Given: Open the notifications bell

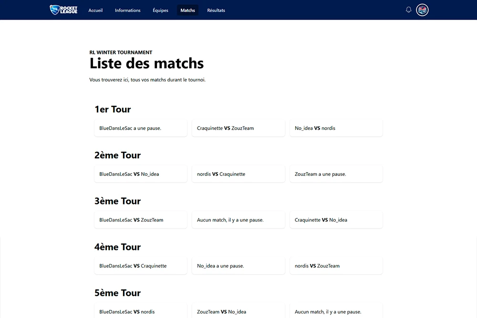Looking at the screenshot, I should point(408,10).
